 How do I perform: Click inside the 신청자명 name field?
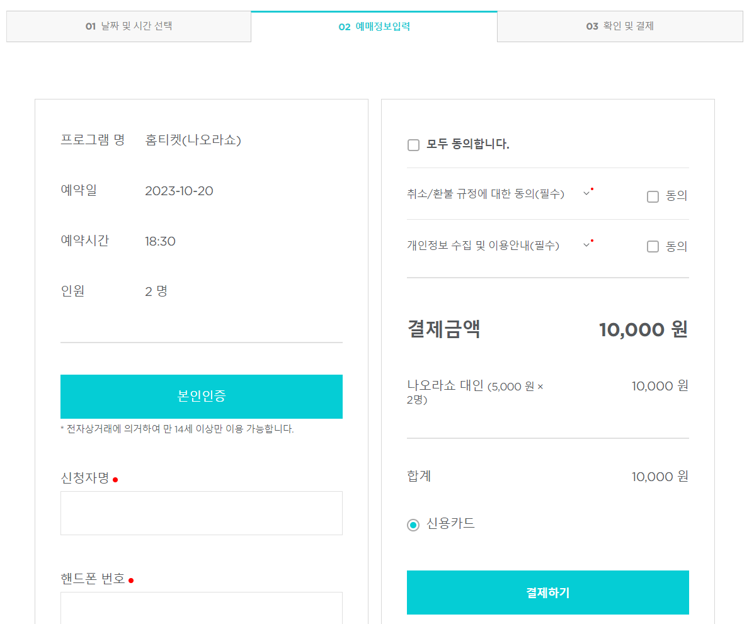[x=201, y=513]
